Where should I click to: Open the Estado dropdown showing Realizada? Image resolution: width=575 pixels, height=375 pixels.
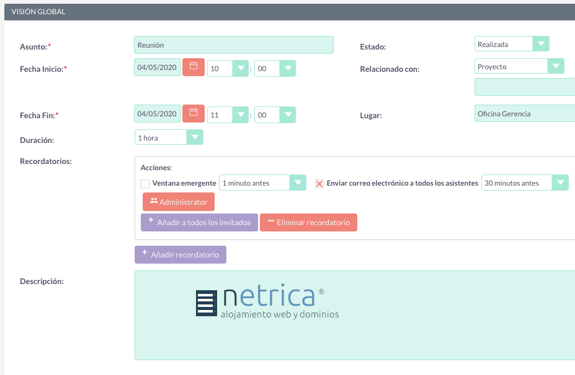[512, 44]
